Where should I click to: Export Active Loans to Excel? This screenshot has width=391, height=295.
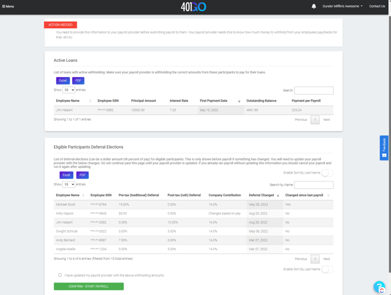pyautogui.click(x=63, y=81)
